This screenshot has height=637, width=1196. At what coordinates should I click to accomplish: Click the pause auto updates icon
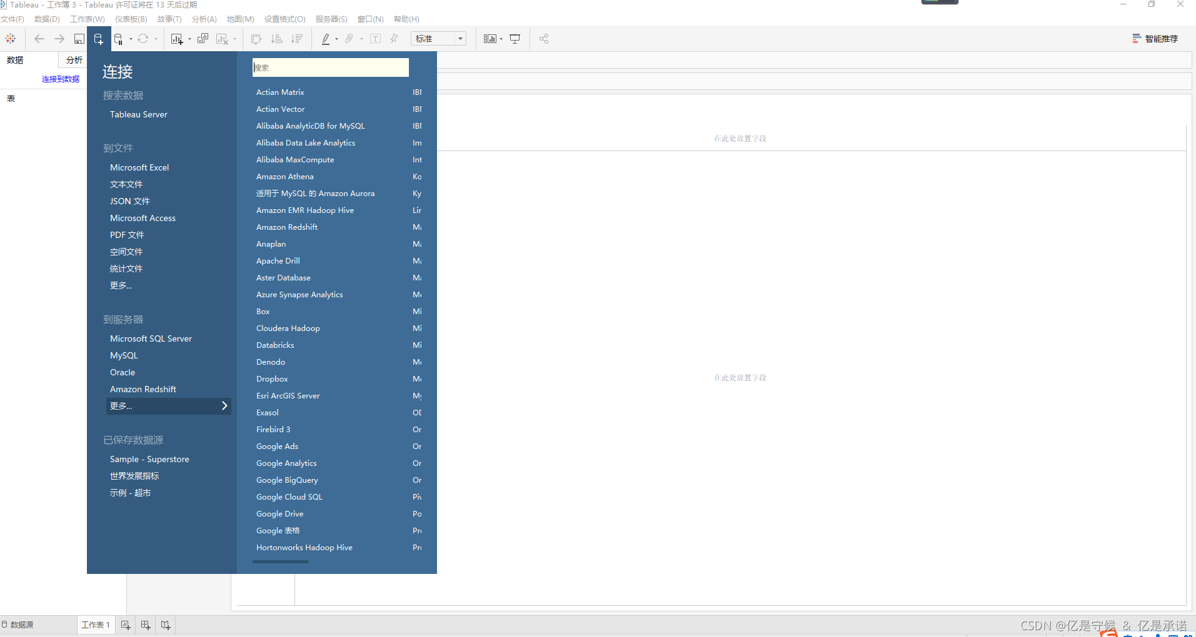[x=118, y=39]
